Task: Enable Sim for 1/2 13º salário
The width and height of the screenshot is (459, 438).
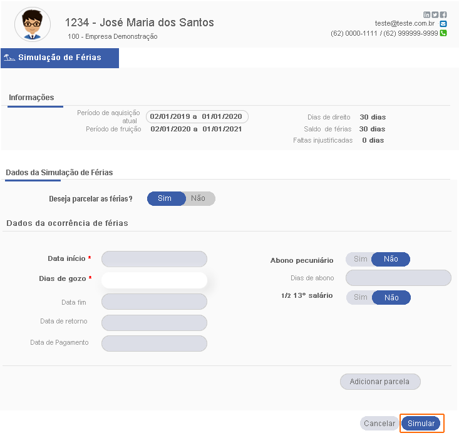Action: coord(361,297)
